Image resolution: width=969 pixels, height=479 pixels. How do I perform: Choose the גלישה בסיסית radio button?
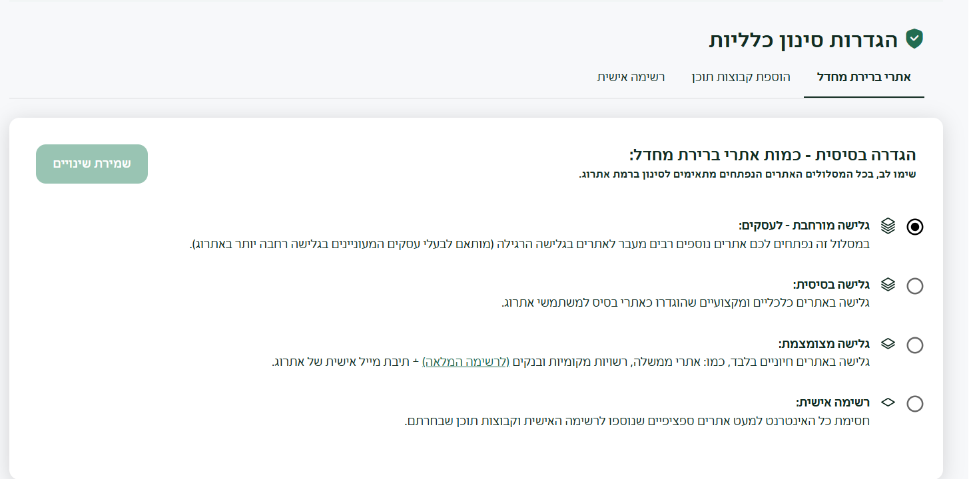coord(915,286)
